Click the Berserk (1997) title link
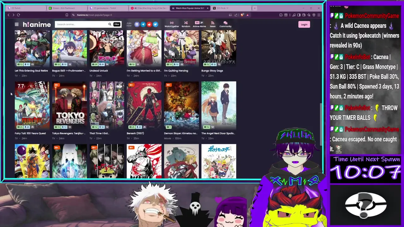This screenshot has height=227, width=404. pos(135,133)
